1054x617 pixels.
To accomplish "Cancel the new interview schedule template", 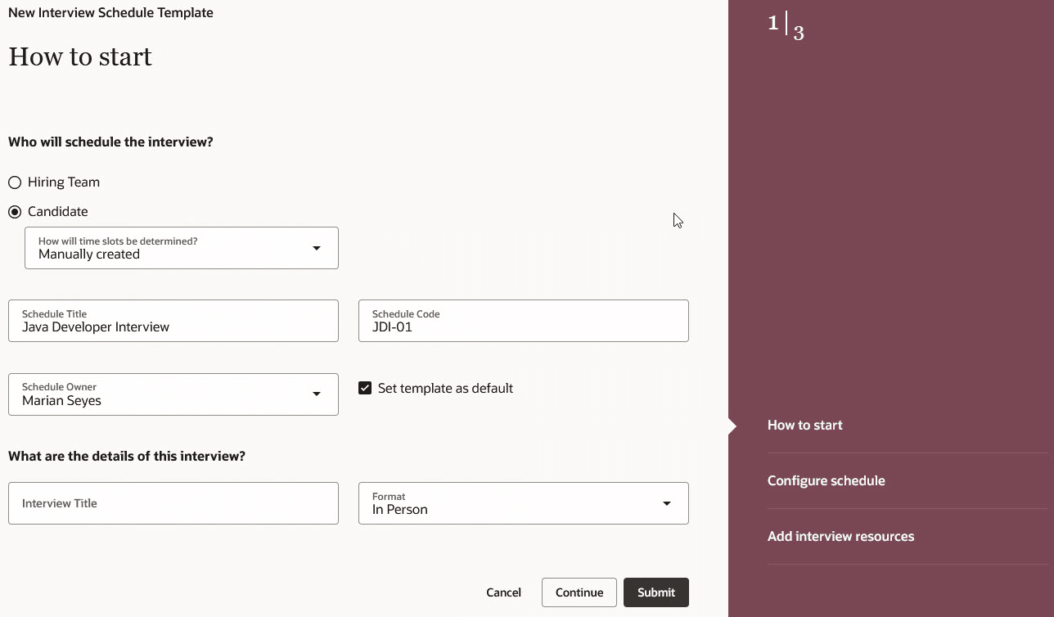I will coord(503,592).
